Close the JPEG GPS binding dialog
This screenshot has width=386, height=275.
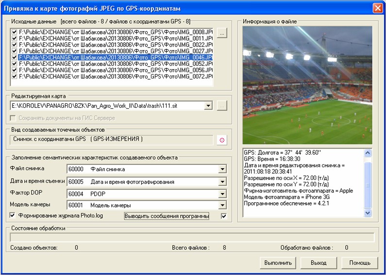tap(378, 8)
